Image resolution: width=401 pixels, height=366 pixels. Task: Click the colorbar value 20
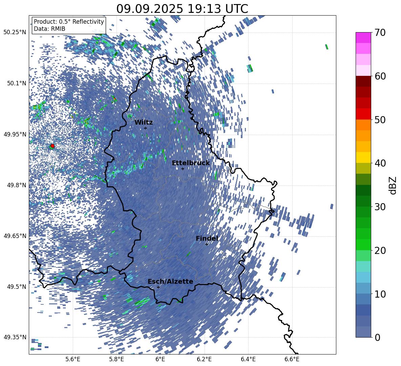click(380, 250)
